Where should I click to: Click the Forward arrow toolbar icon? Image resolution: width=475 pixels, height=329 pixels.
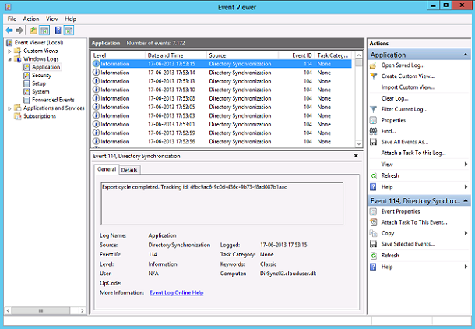pos(19,30)
